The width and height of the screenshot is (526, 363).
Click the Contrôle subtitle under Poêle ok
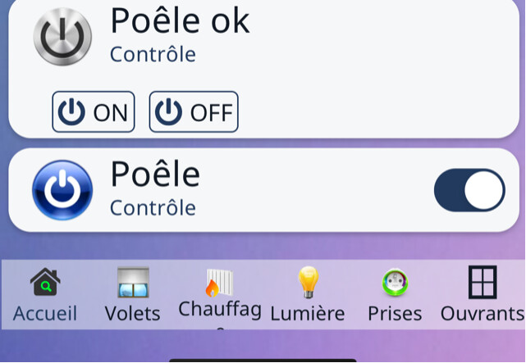click(x=153, y=55)
